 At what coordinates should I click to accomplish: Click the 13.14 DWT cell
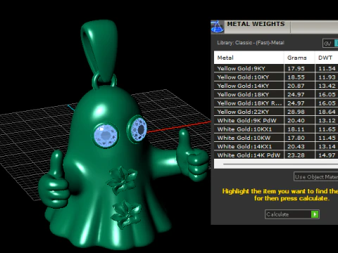pos(327,146)
